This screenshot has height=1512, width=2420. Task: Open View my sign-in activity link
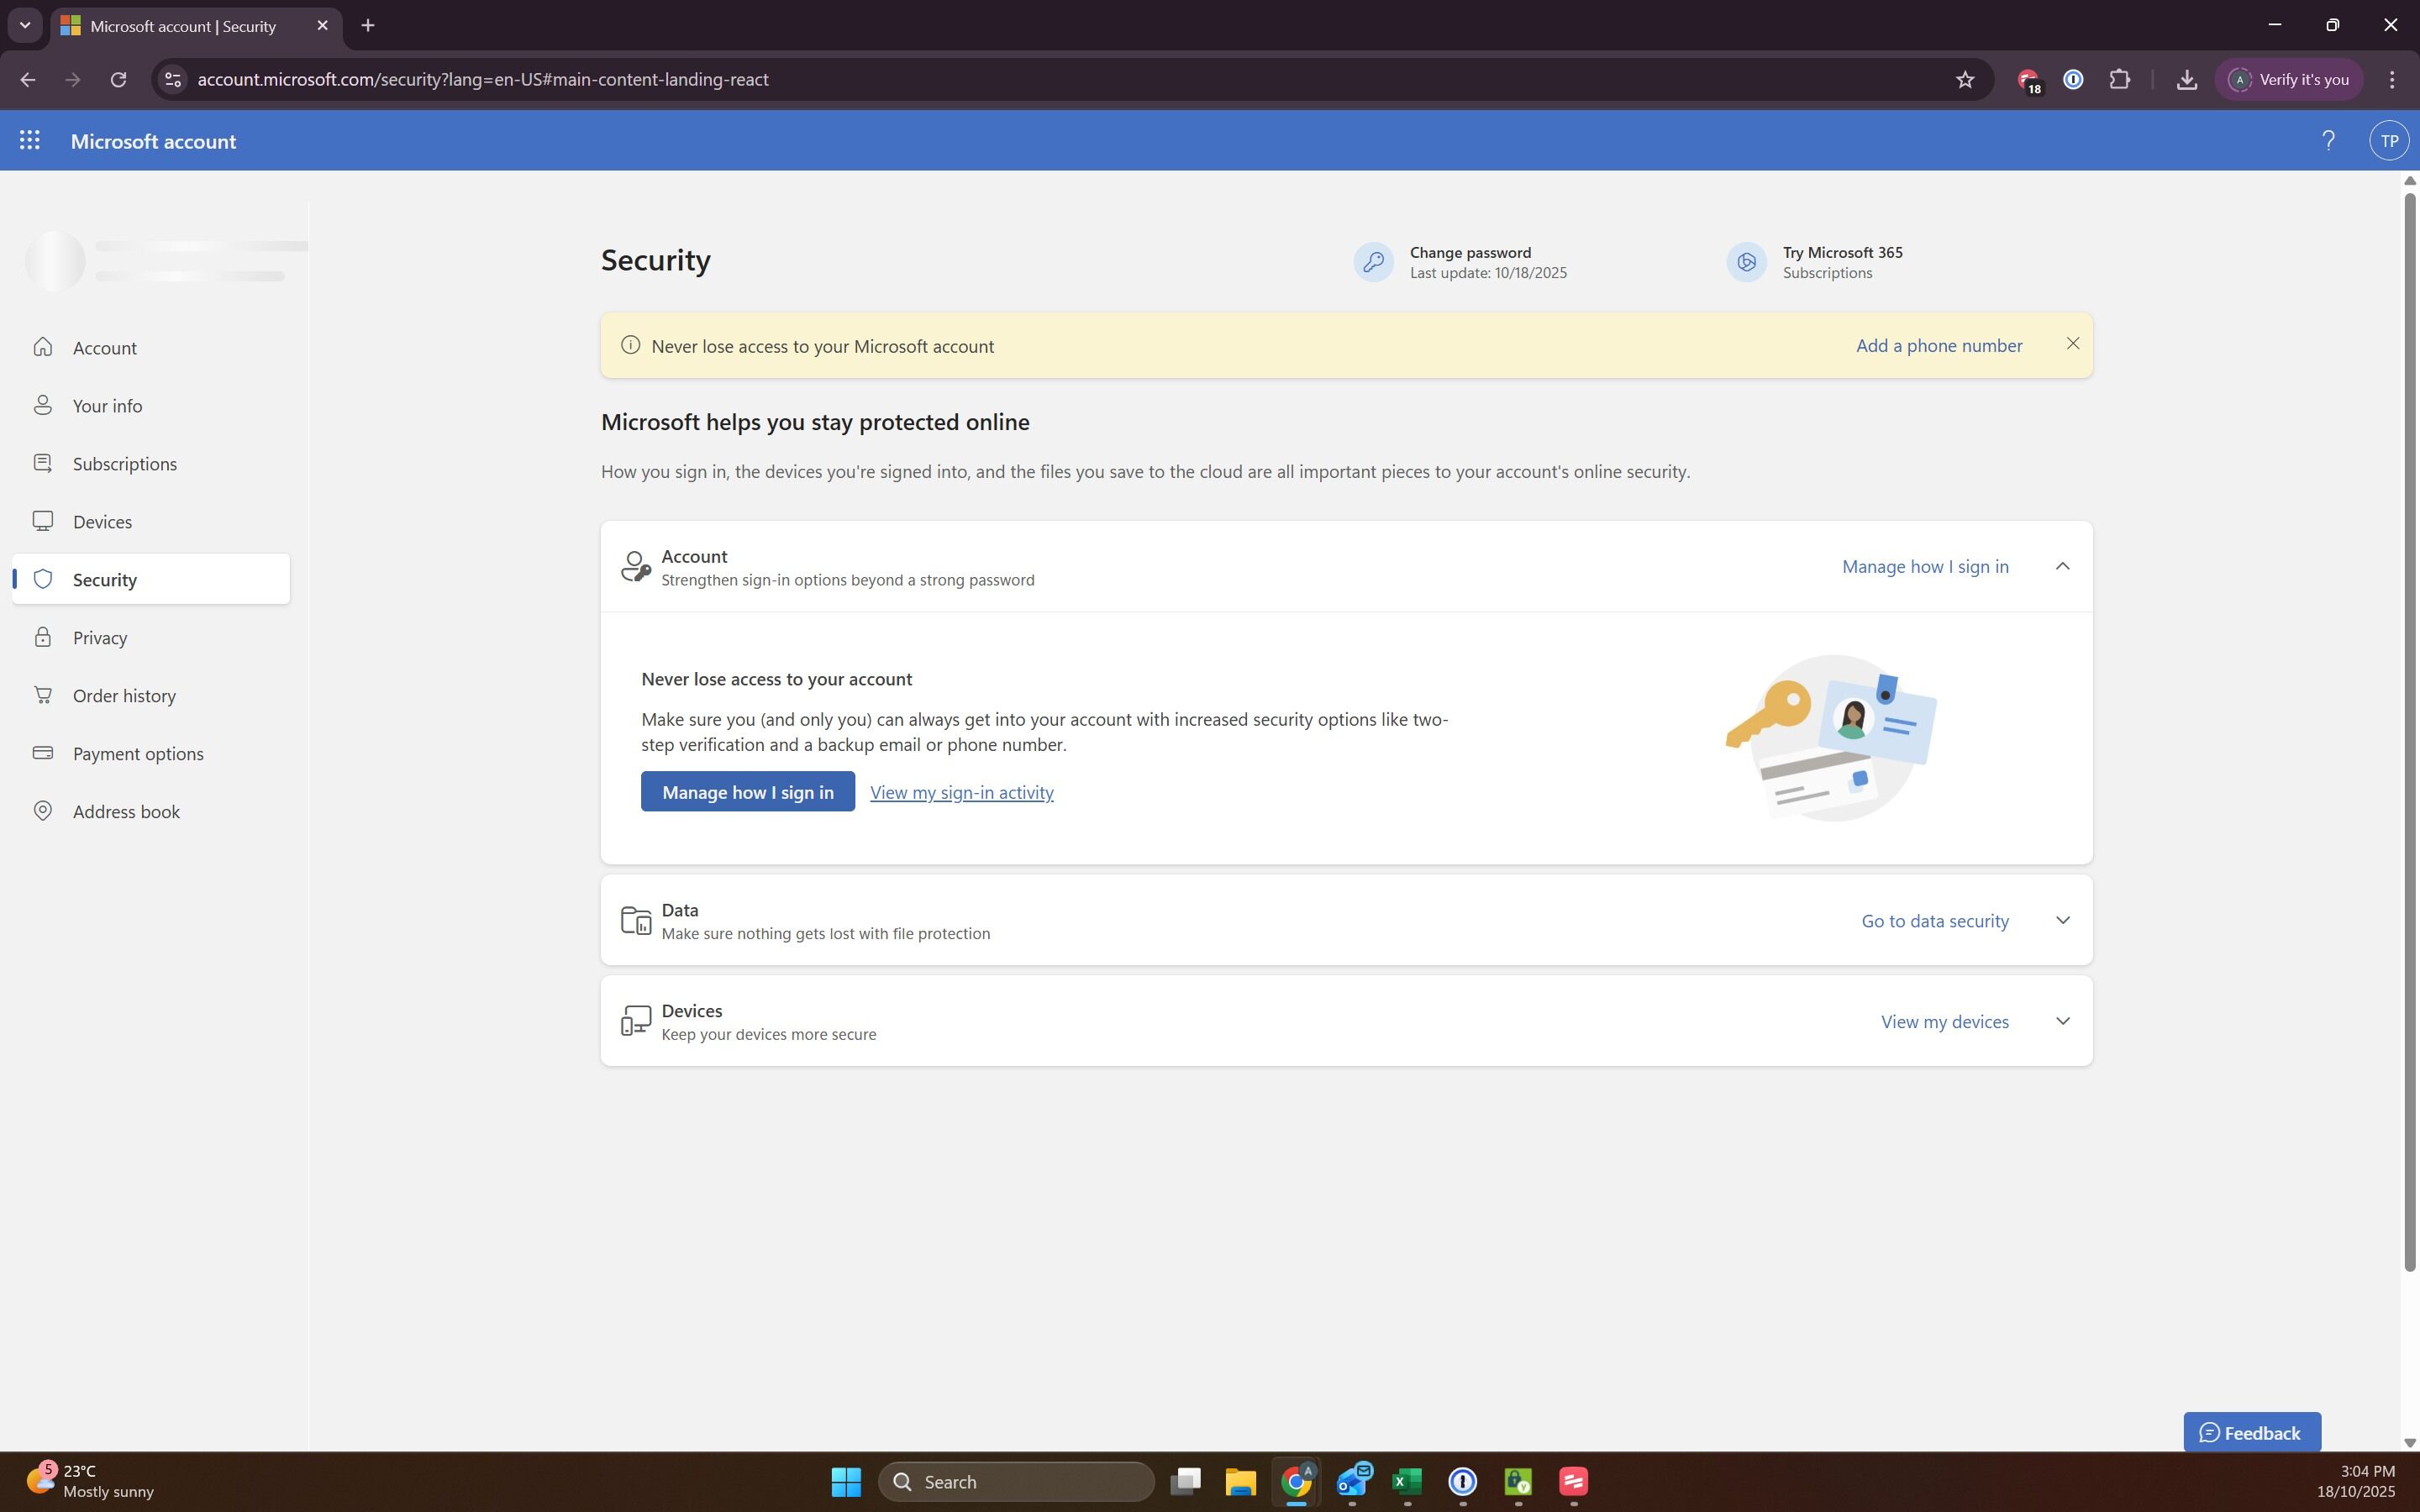click(x=961, y=792)
